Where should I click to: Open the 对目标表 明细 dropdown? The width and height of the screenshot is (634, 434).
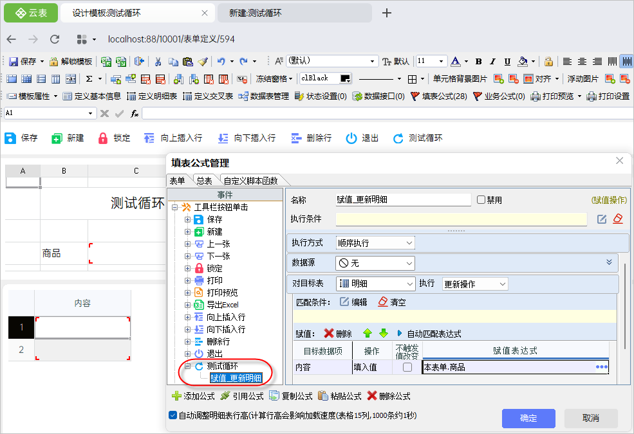(375, 284)
